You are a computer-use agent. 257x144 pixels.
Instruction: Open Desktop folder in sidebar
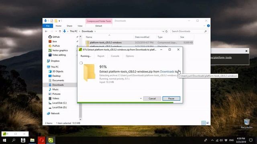56,76
